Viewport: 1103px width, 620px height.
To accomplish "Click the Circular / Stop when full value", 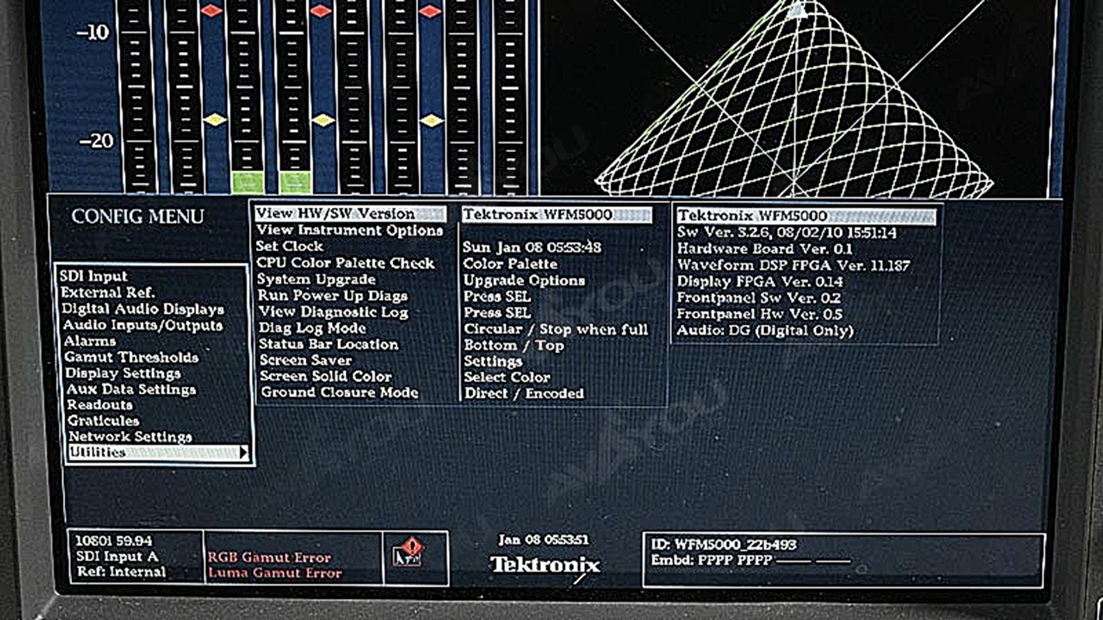I will tap(556, 329).
